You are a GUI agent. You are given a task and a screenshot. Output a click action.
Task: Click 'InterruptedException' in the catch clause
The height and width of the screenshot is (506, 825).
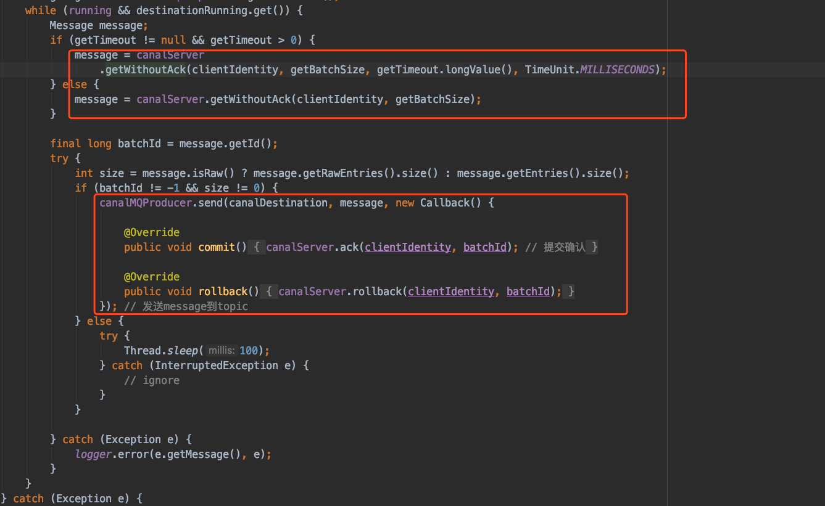[217, 365]
